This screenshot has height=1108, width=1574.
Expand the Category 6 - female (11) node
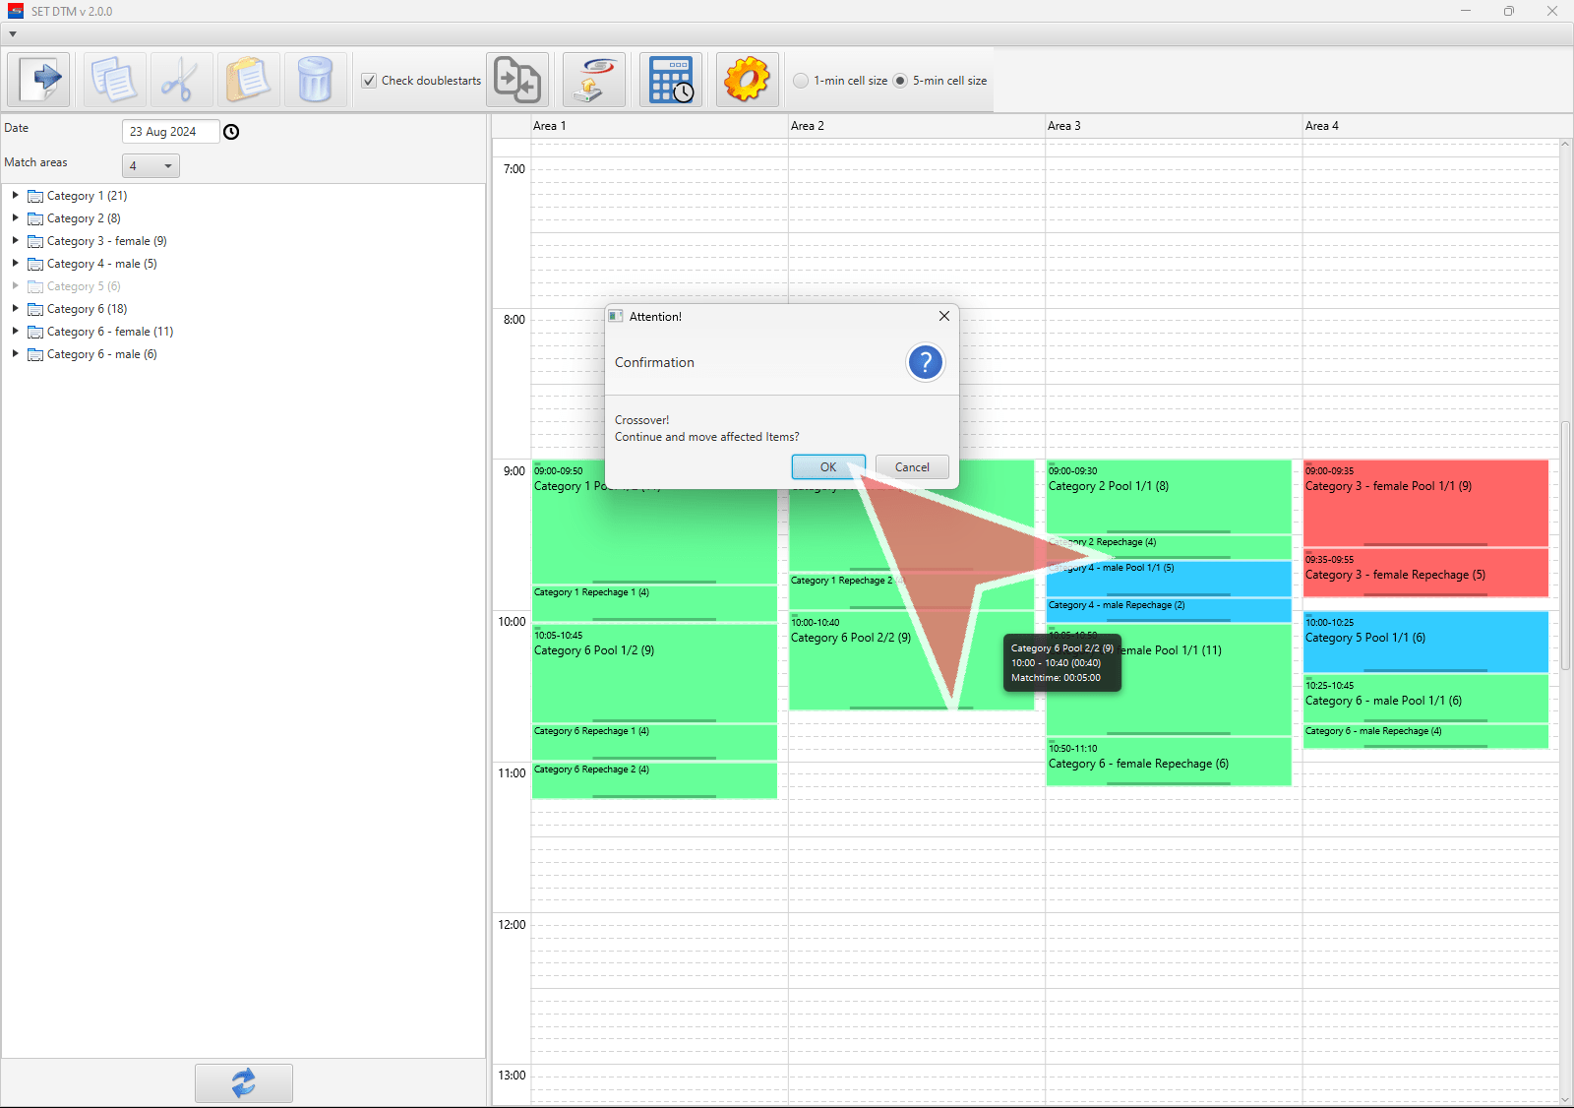[16, 332]
